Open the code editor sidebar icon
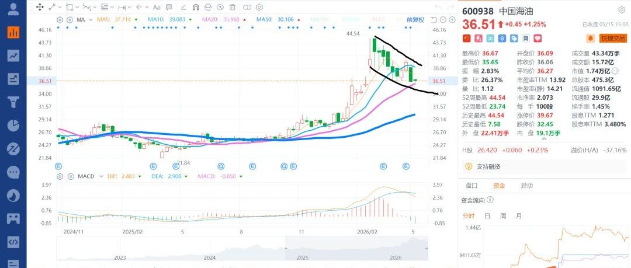 [x=13, y=242]
